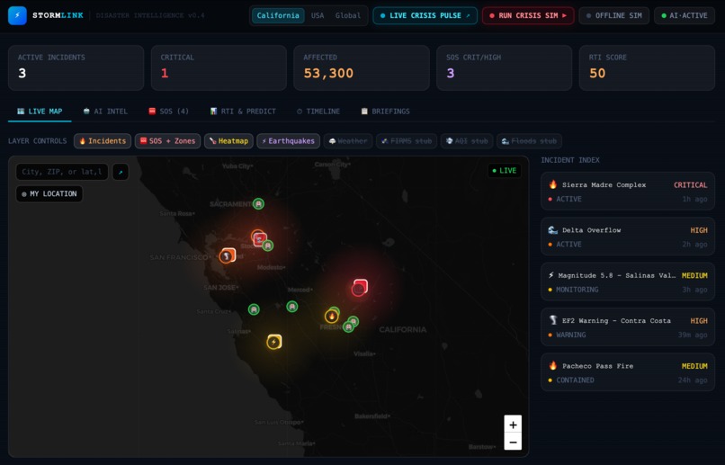
Task: Submit location search with the arrow icon
Action: [121, 172]
